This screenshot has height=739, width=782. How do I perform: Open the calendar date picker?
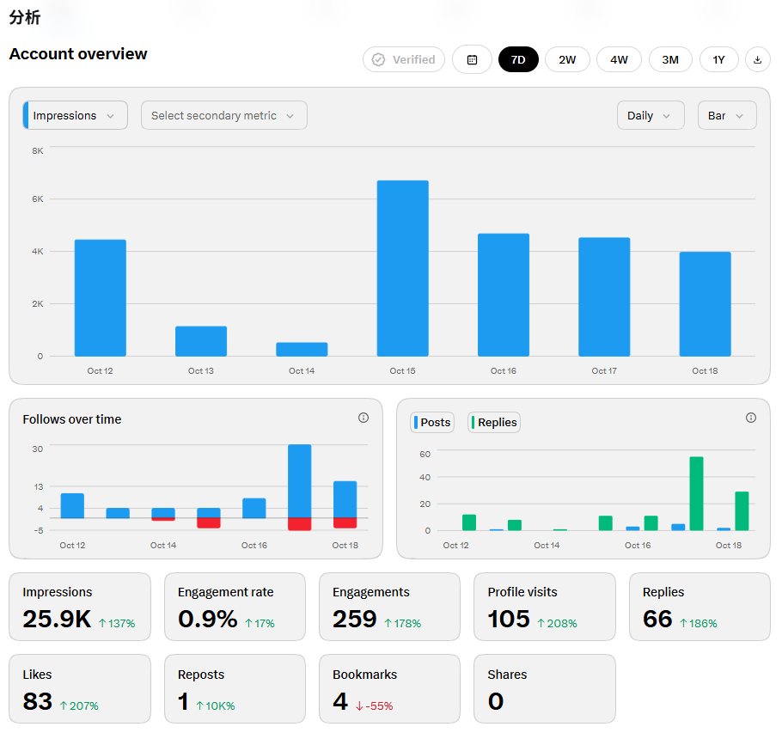pyautogui.click(x=472, y=60)
